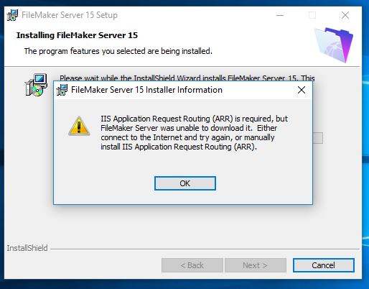Click the computer and CD install icon
This screenshot has width=369, height=289.
[36, 85]
